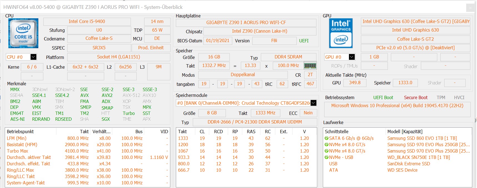Screen dimensions: 477x188
Task: Click the GIGABYTE Z390 I AORUS PRO WIFI-CF field
Action: [x=246, y=23]
